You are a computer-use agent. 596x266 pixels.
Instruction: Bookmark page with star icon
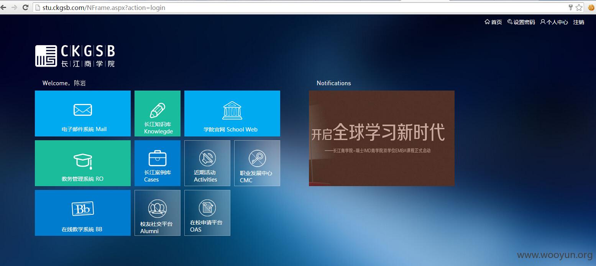tap(579, 7)
